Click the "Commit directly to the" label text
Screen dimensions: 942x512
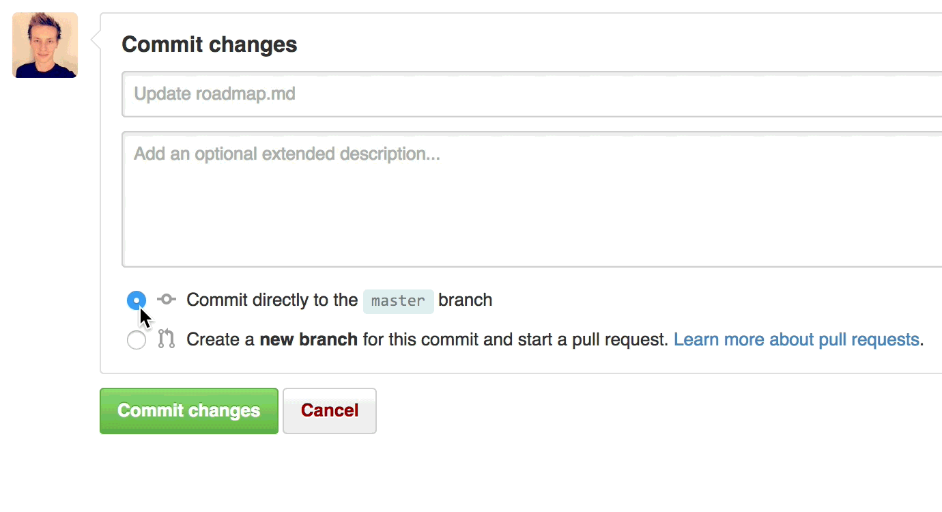[x=272, y=300]
